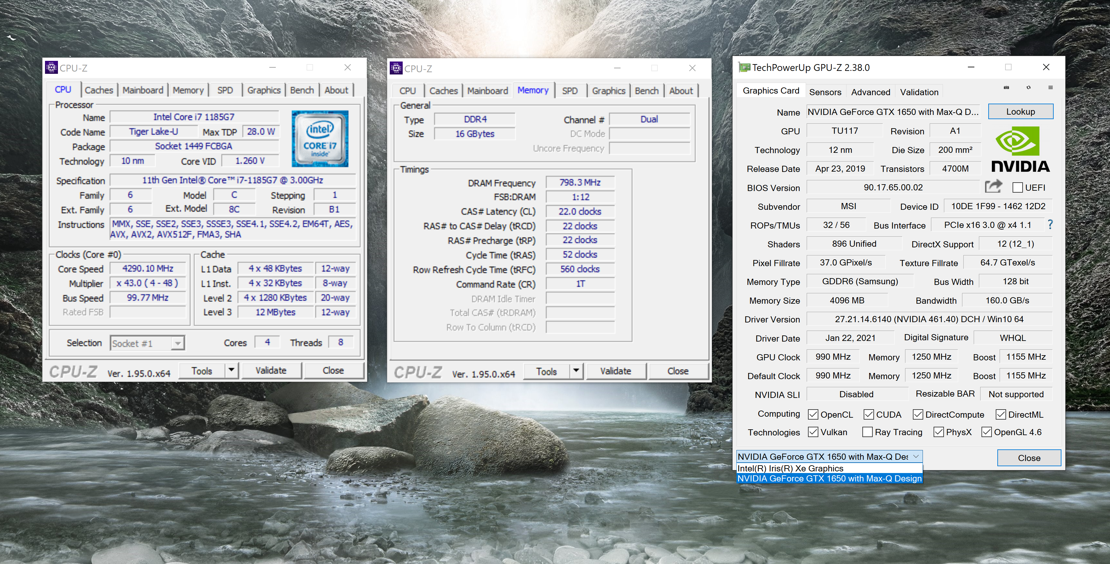Close the GPU-Z window with the X
The width and height of the screenshot is (1110, 564).
tap(1046, 67)
